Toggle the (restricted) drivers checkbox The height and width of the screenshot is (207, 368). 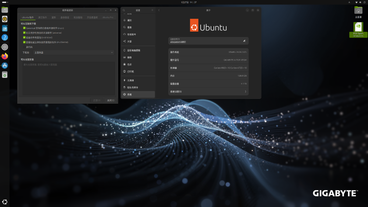pos(24,38)
